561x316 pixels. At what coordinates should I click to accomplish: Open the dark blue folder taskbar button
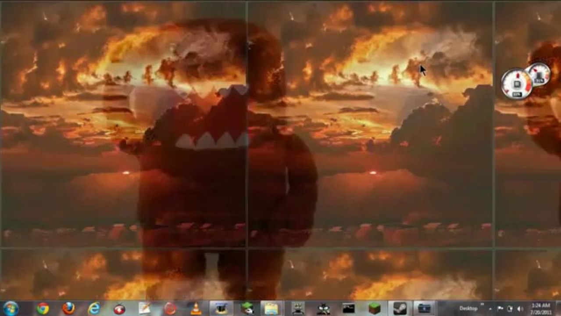(x=424, y=309)
